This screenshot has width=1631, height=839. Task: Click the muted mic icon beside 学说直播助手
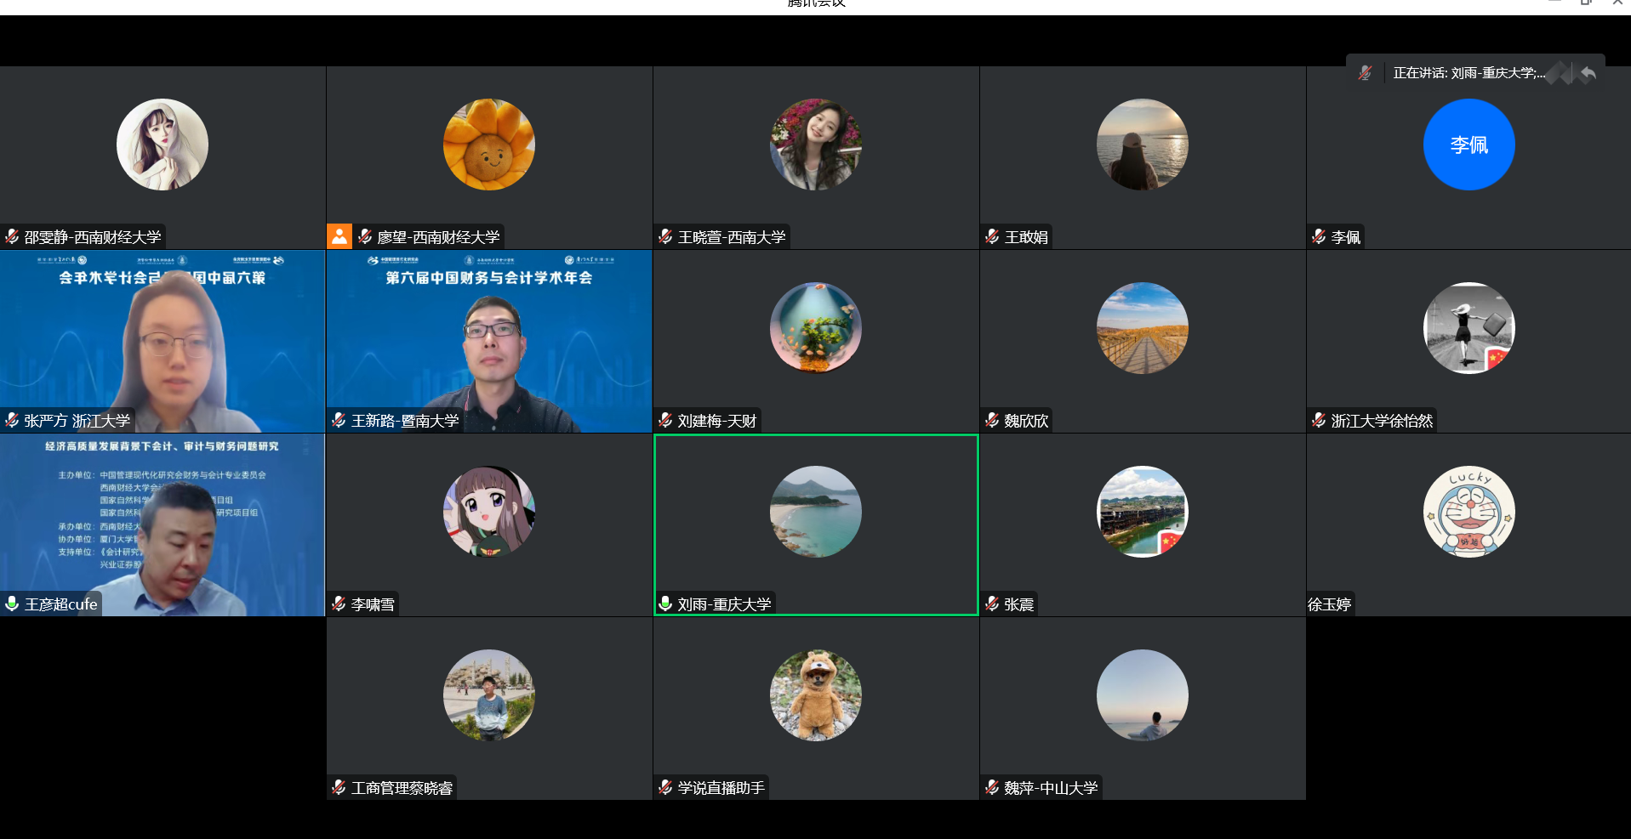(x=665, y=787)
